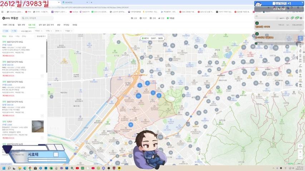Click the blue map cluster marker 11
305x171 pixels.
[x=138, y=95]
